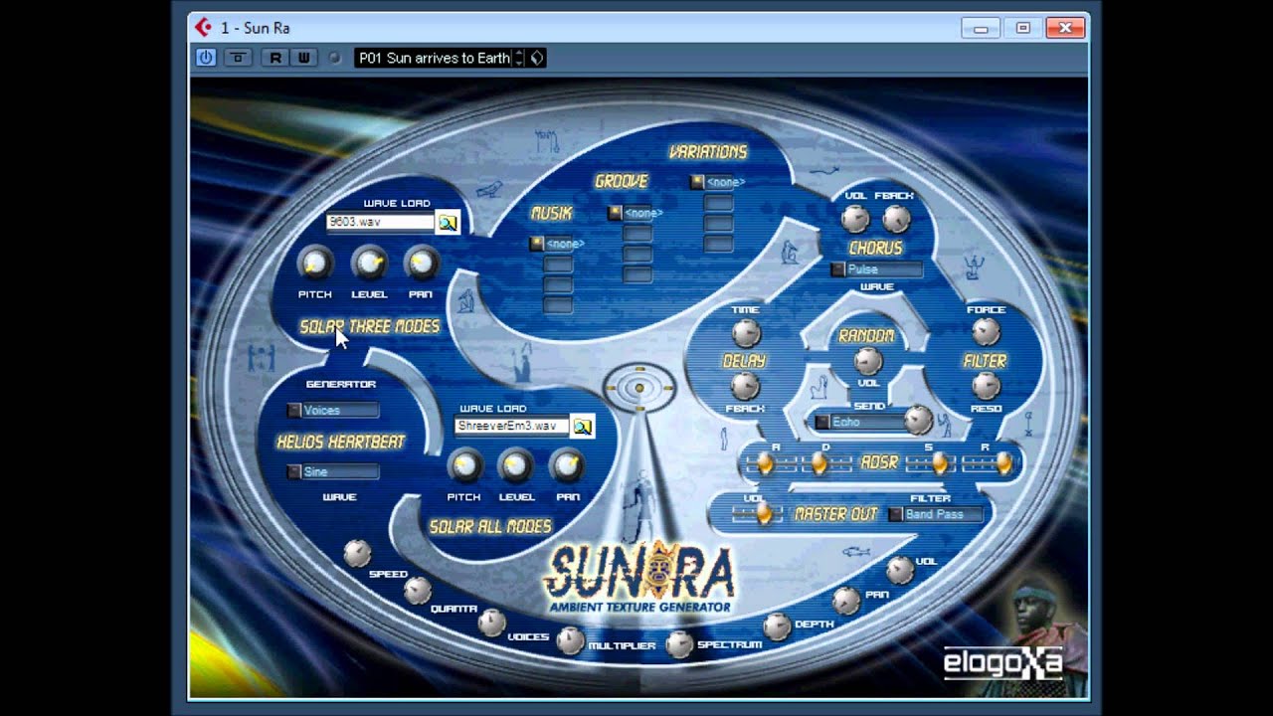The image size is (1273, 716).
Task: Turn the Delay Time knob
Action: pyautogui.click(x=745, y=333)
